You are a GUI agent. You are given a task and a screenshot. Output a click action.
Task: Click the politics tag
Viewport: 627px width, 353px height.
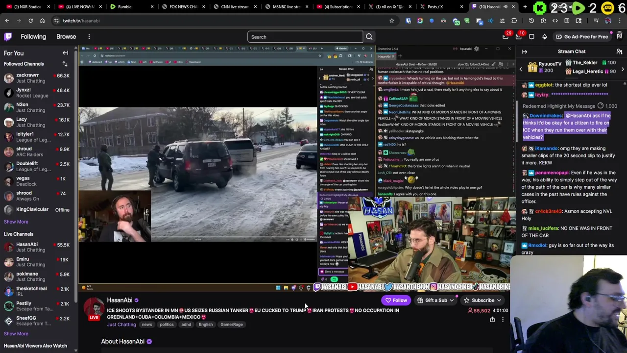[167, 325]
